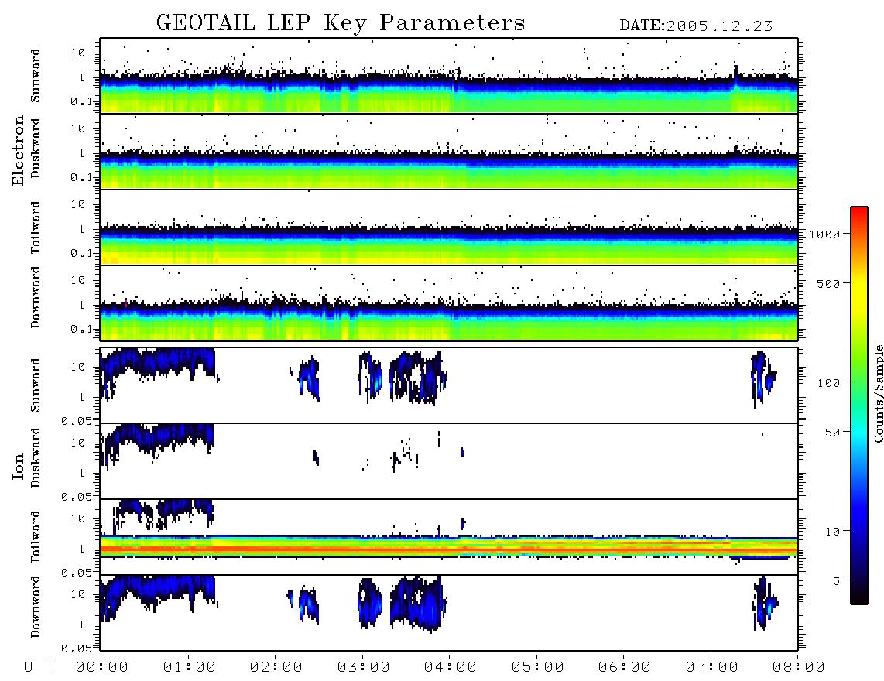The height and width of the screenshot is (681, 884).
Task: Click the "0.05" tick in Ion Sunward panel
Action: click(77, 420)
